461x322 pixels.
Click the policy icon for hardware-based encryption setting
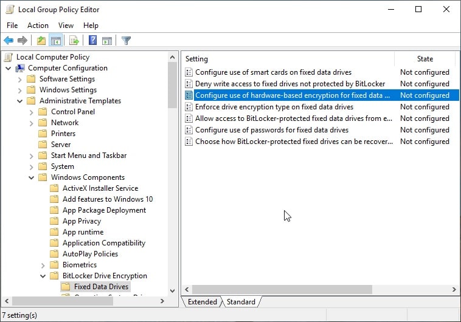tap(189, 95)
